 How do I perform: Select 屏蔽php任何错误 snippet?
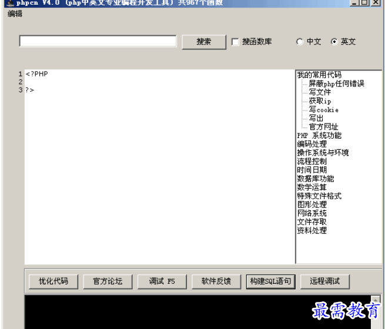[x=336, y=83]
